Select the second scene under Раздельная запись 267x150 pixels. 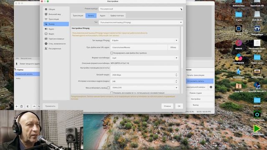(27, 78)
